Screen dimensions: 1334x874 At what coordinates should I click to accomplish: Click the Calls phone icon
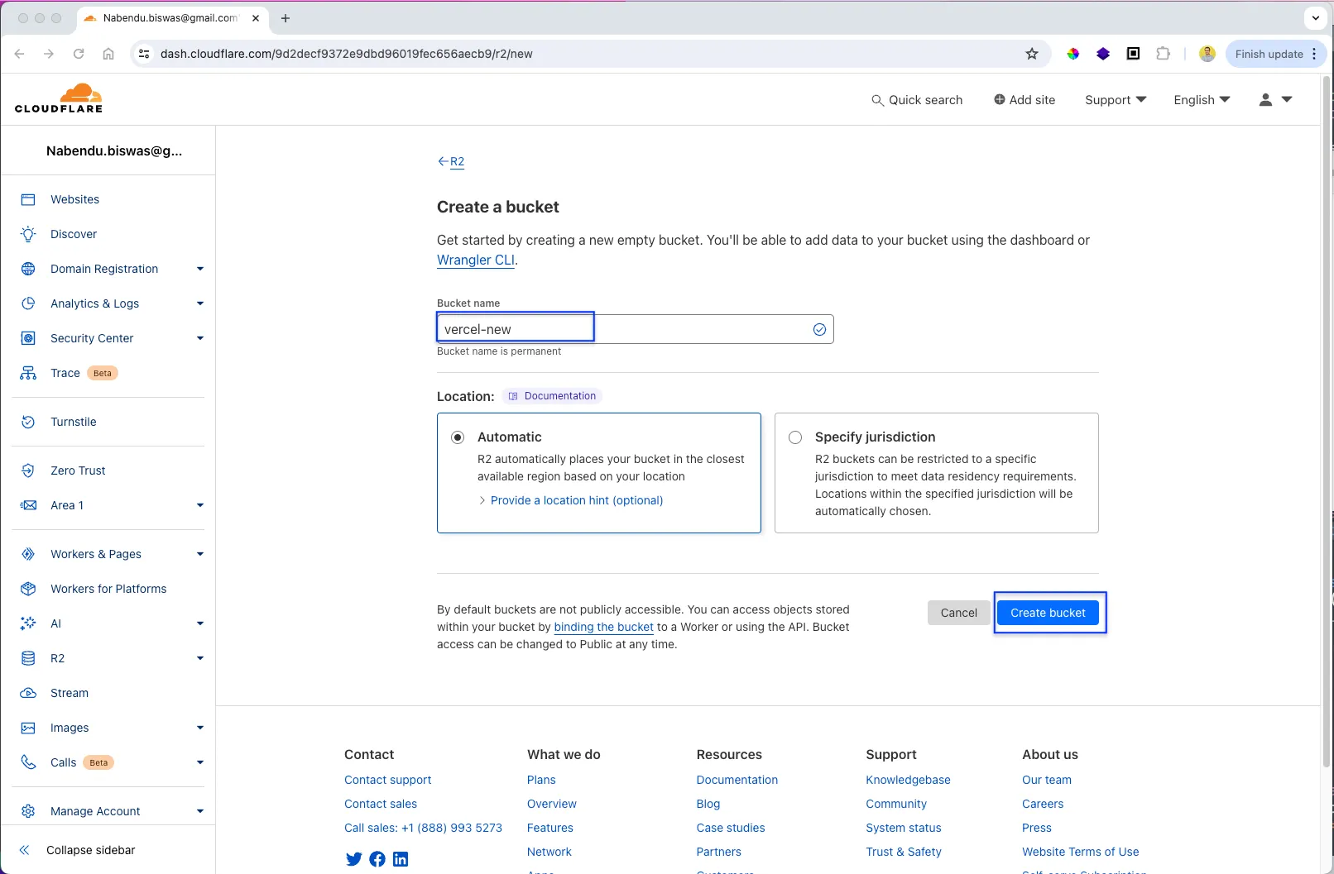click(28, 762)
